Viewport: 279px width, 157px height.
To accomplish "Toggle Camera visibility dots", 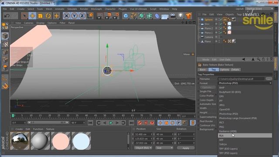I will (219, 37).
